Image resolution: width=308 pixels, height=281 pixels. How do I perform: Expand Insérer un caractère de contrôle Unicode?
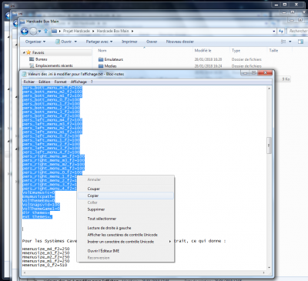(x=126, y=242)
